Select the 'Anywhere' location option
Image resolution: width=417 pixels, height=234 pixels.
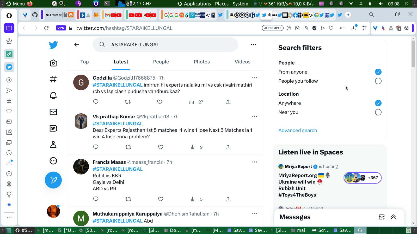(378, 103)
